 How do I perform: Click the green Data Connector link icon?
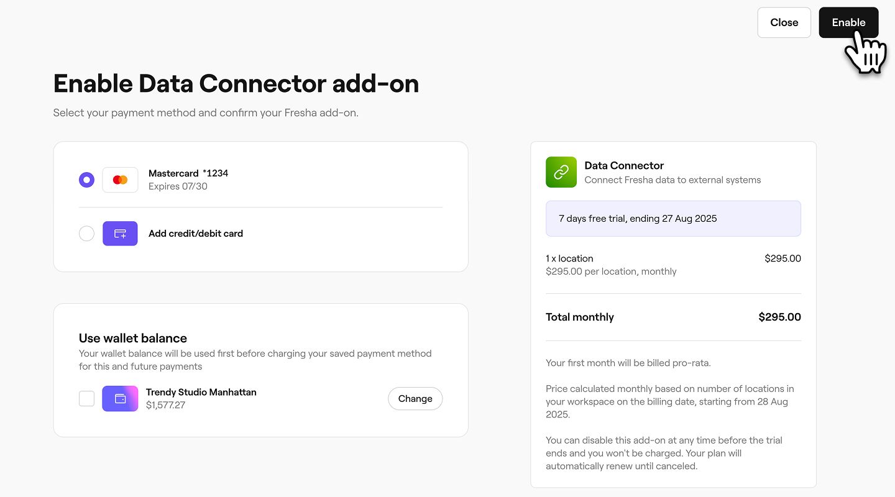click(x=561, y=172)
